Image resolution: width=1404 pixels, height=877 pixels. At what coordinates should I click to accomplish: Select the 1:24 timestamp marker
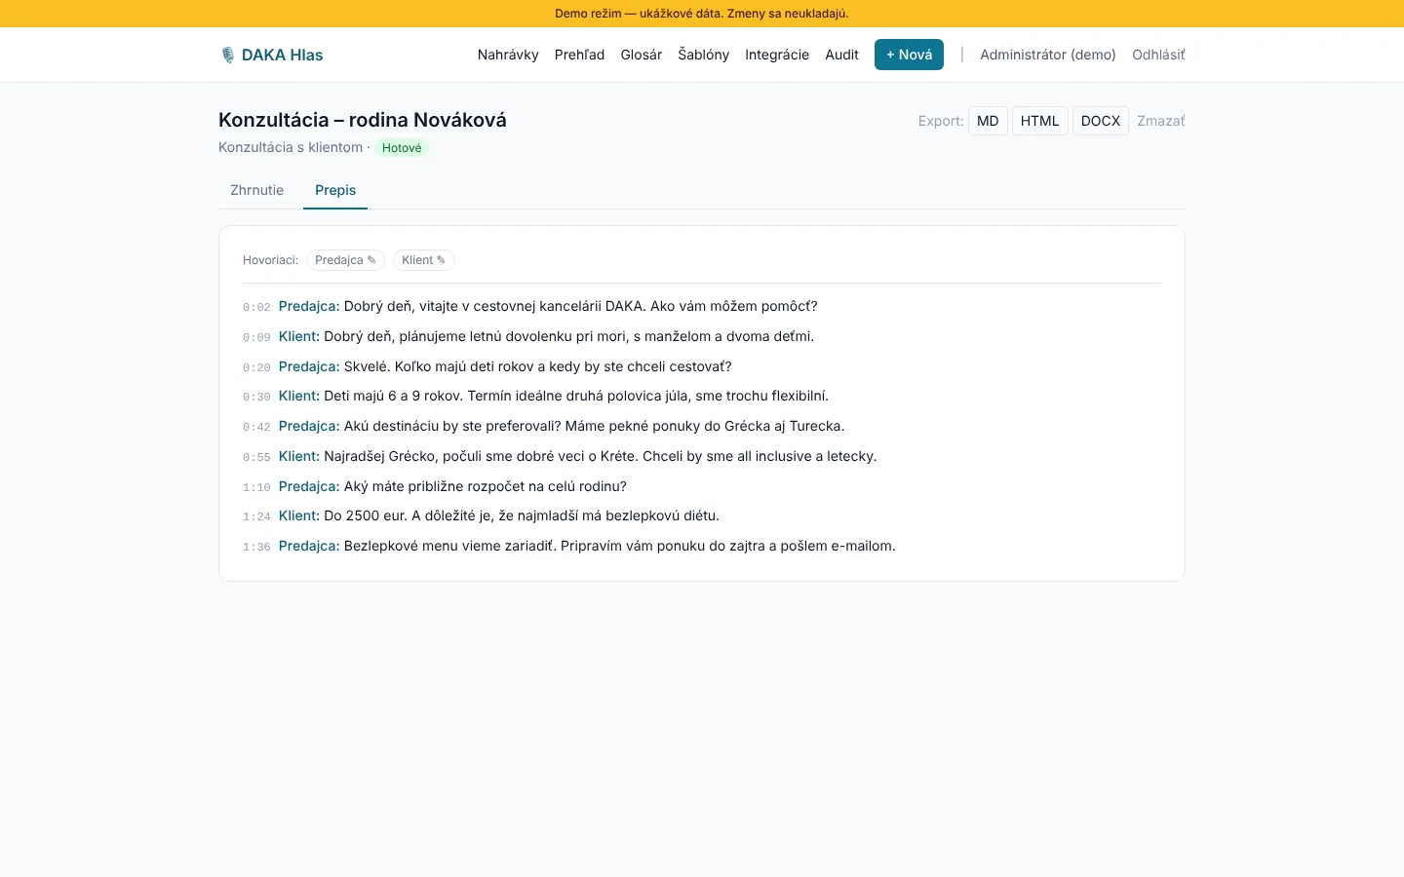[x=256, y=516]
